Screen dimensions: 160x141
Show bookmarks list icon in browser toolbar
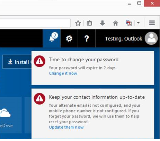tap(89, 23)
